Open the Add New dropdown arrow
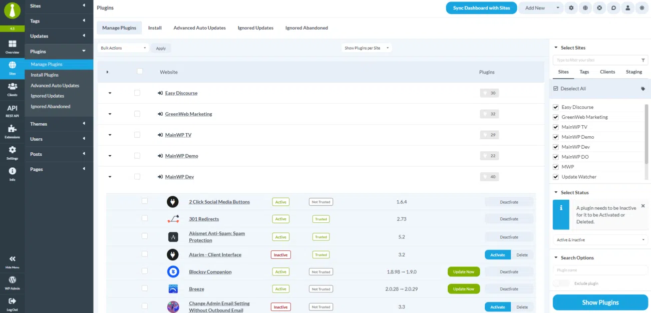 558,8
